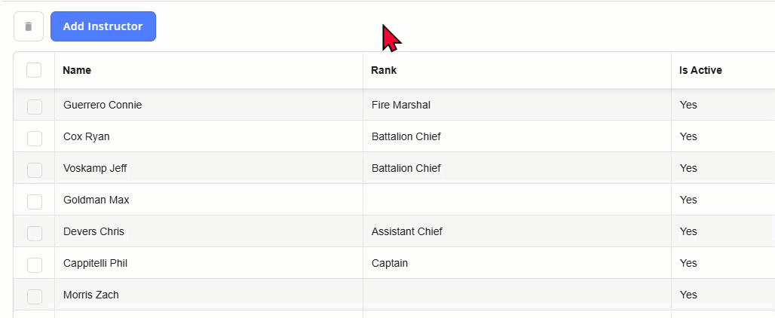Check the box for Guerrero Connie
The height and width of the screenshot is (318, 775).
(x=35, y=107)
